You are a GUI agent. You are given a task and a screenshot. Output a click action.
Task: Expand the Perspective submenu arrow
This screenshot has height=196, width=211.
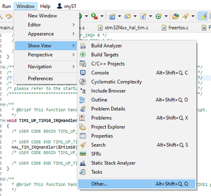pos(73,55)
